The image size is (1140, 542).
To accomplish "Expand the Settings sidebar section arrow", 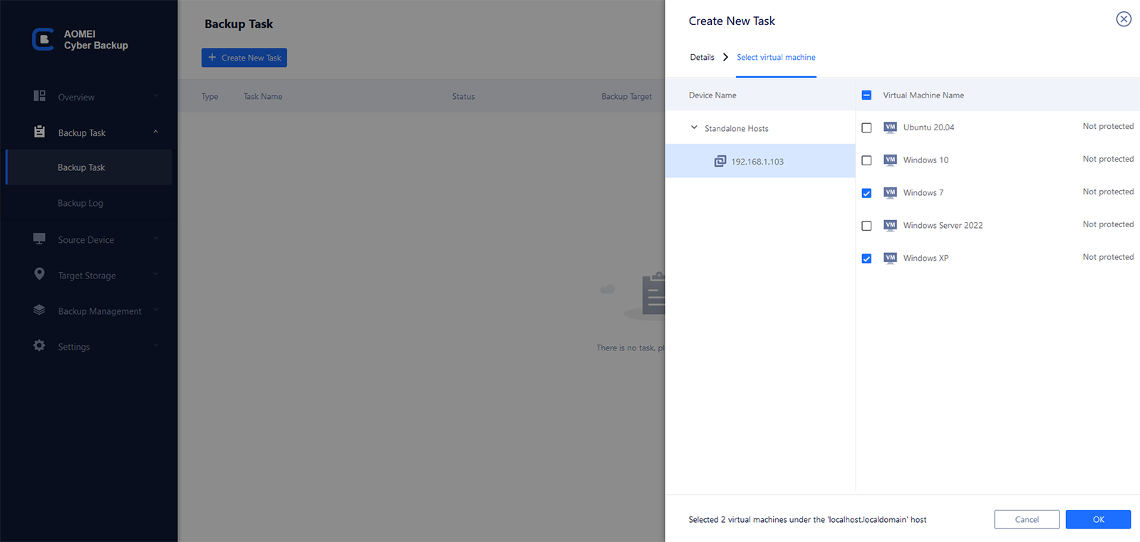I will point(155,346).
